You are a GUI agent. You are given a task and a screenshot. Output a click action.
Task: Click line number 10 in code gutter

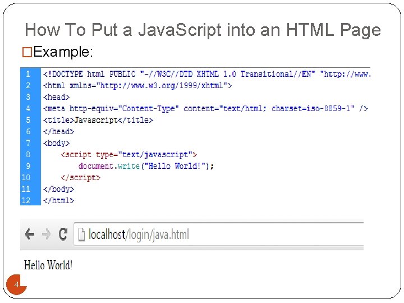[x=26, y=177]
